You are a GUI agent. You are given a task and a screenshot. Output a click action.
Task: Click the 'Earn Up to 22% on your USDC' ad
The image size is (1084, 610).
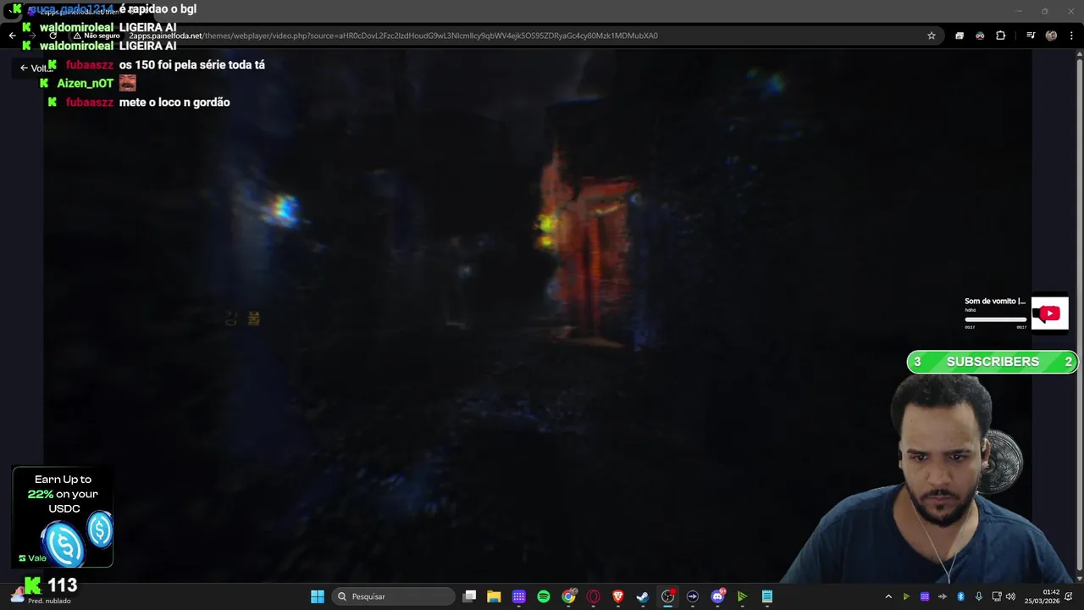point(63,517)
